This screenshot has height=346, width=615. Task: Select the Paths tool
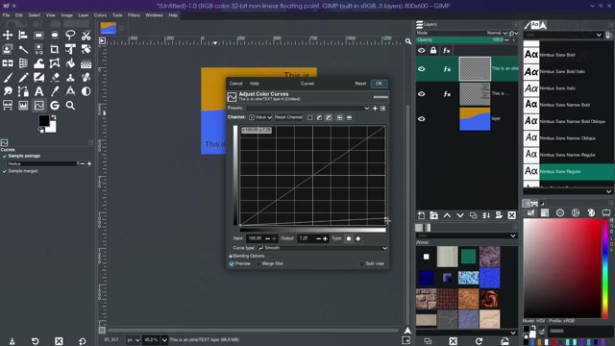[x=23, y=91]
